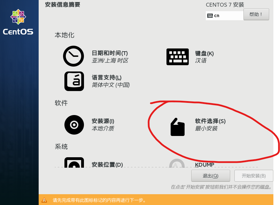Open 日期和时间(T) settings
Viewport: 280px width, 205px height.
110,53
